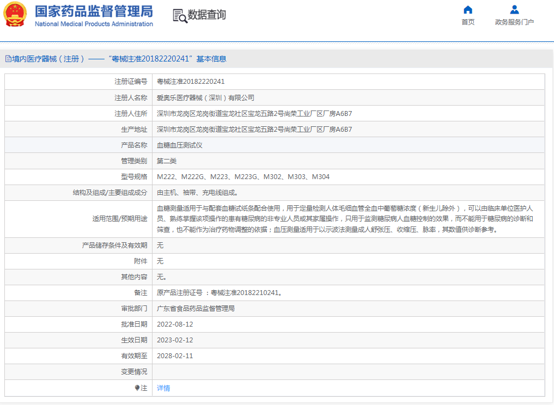Click the 生效日期 row label

click(x=134, y=340)
